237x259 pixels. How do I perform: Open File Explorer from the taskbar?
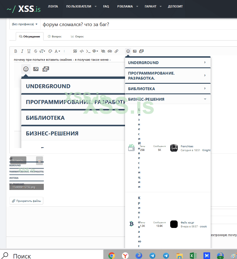click(180, 255)
